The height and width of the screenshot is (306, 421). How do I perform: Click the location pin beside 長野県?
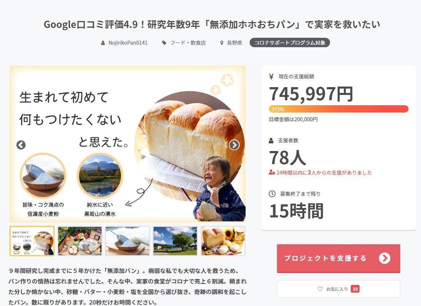(x=222, y=43)
